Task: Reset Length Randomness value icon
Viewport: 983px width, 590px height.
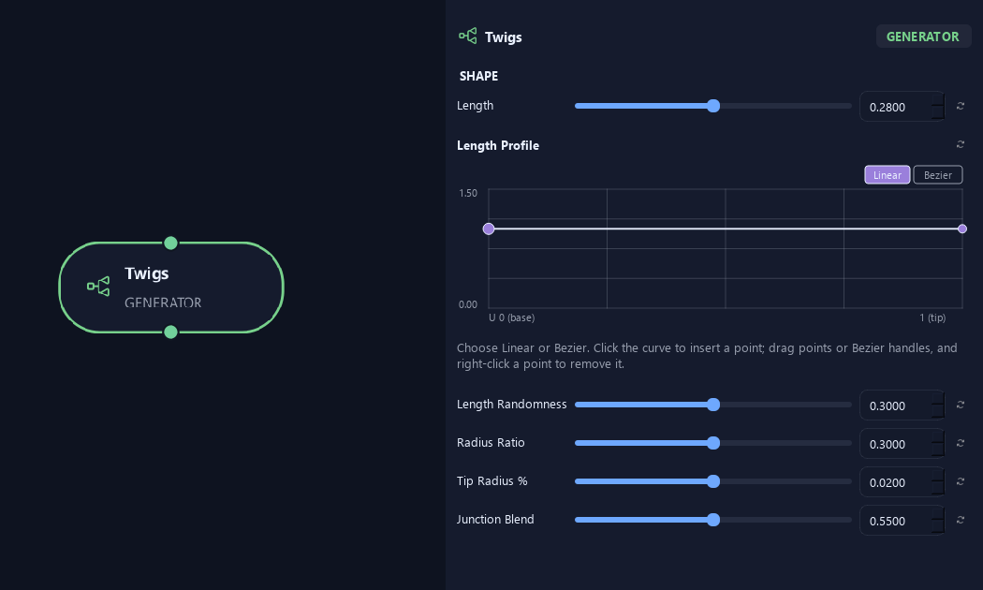Action: coord(960,405)
